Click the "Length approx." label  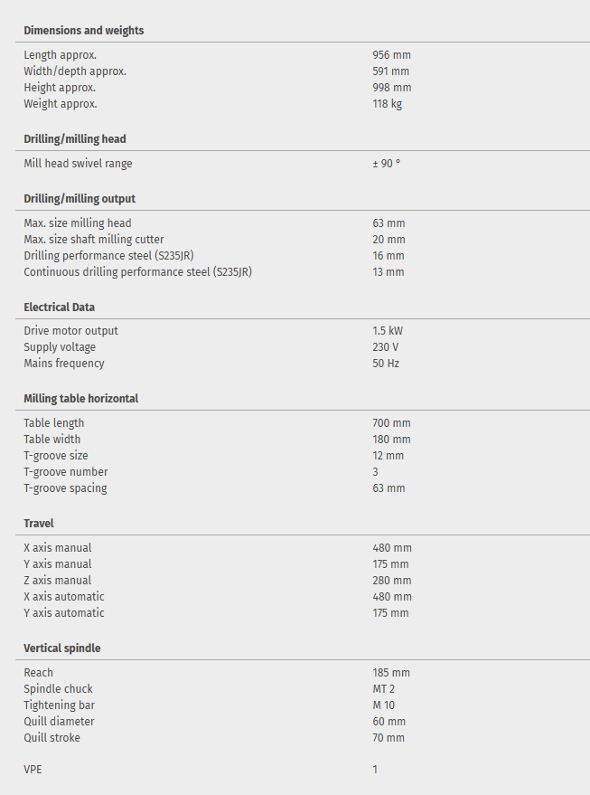[x=60, y=55]
